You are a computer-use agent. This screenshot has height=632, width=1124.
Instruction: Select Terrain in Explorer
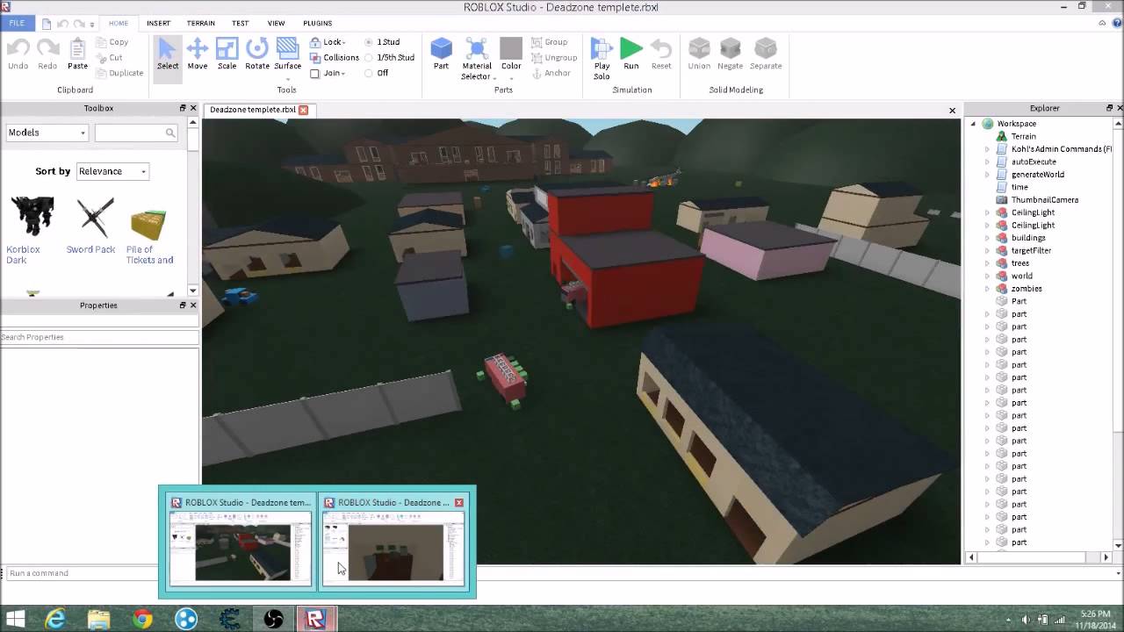(x=1023, y=137)
